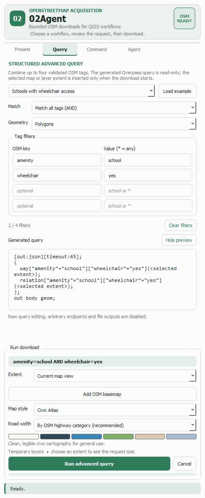Click the Clear filters button
The image size is (205, 498).
coord(180,225)
